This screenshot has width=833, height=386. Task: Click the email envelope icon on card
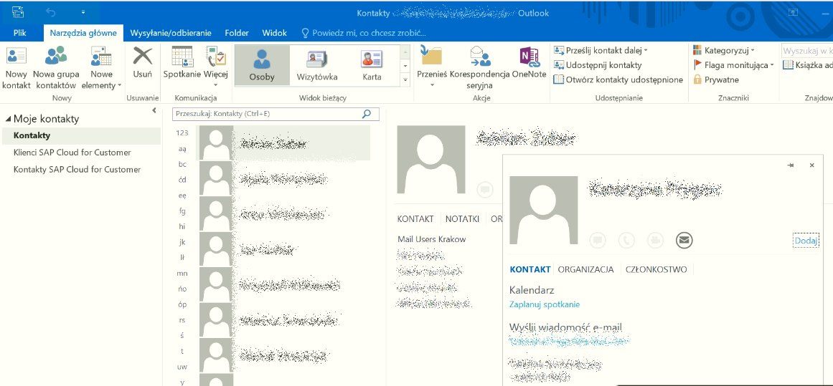coord(684,240)
